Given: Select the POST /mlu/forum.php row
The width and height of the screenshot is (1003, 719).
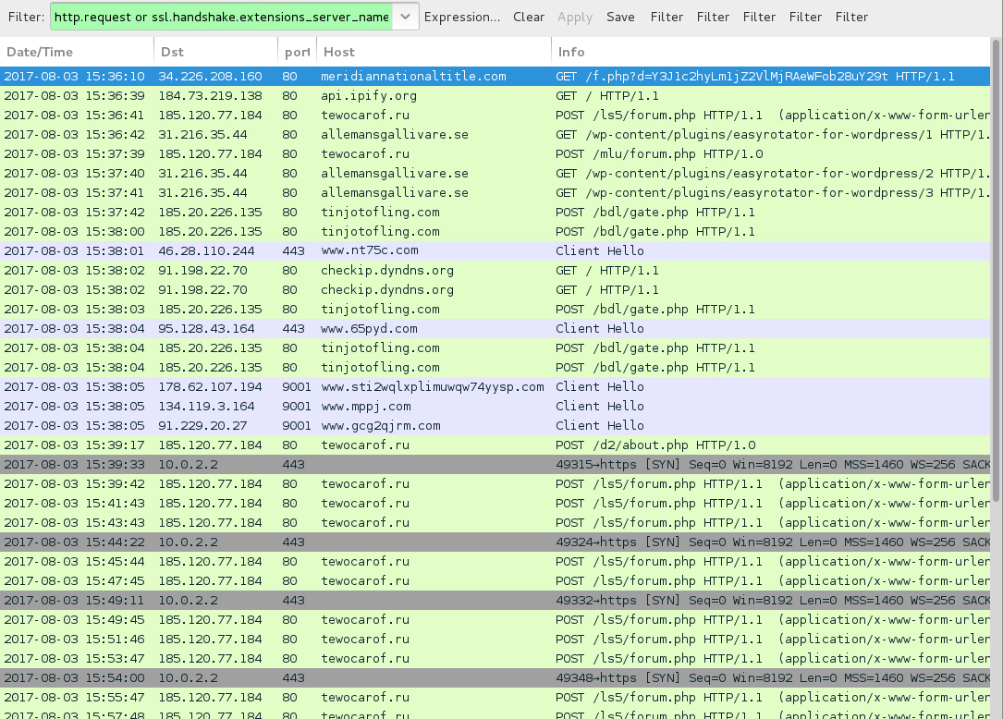Looking at the screenshot, I should (x=495, y=154).
